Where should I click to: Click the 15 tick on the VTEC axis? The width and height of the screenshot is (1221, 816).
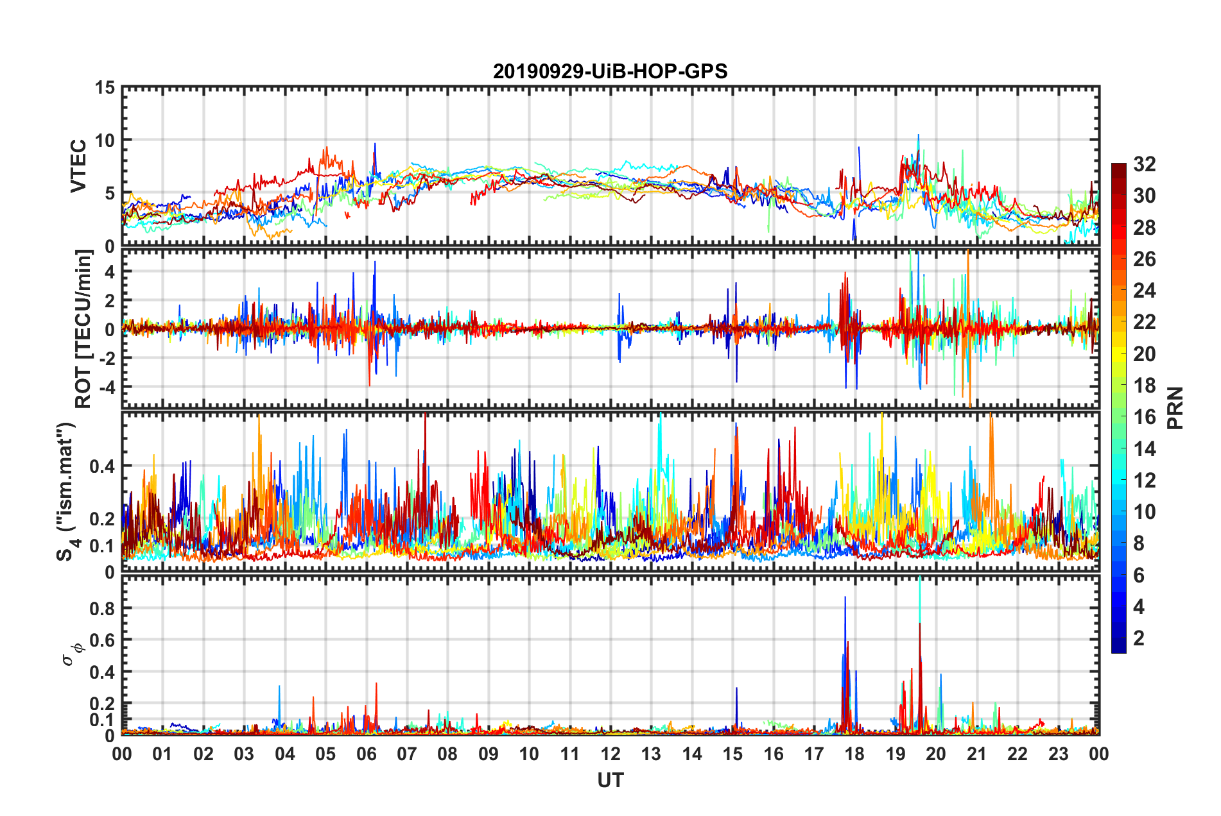click(x=105, y=87)
